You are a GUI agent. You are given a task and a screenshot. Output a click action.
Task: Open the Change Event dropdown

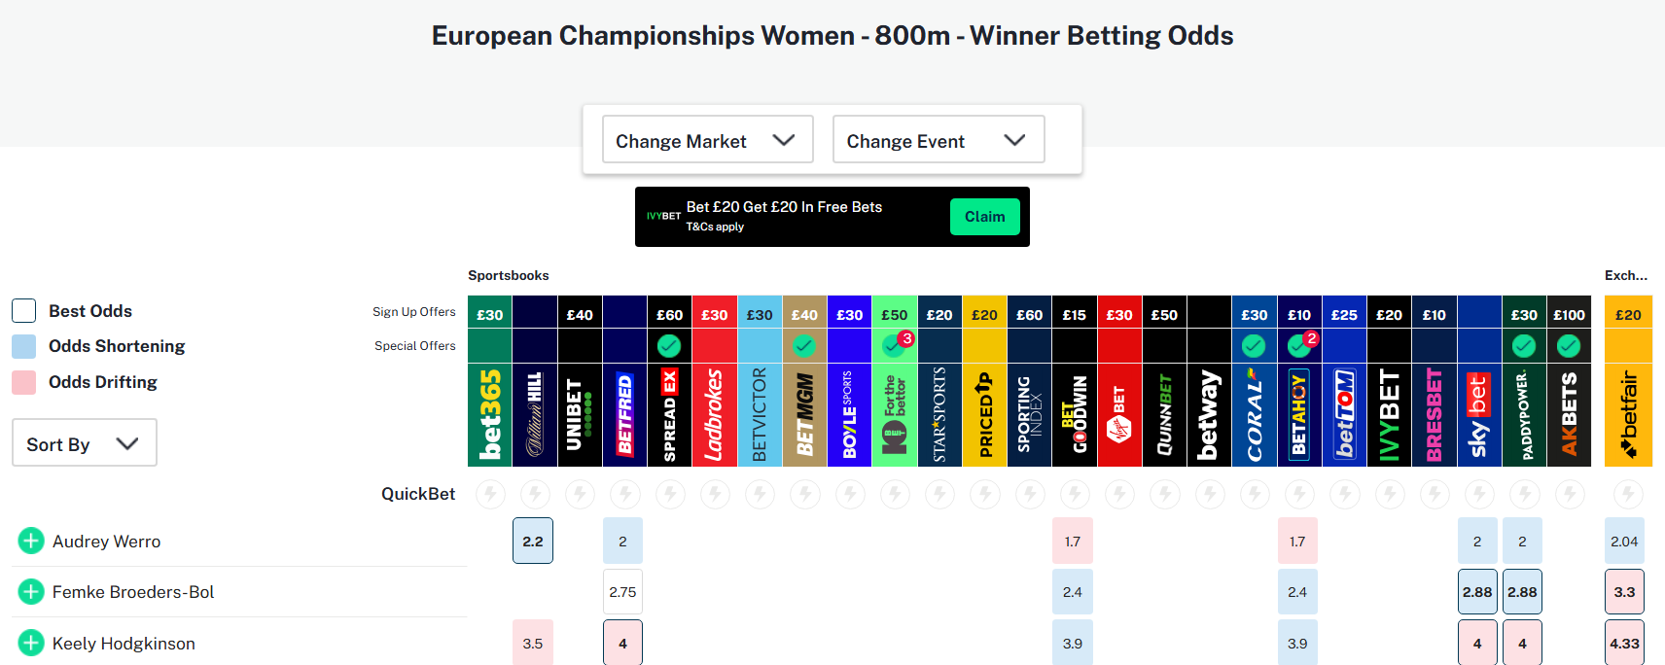[x=939, y=140]
